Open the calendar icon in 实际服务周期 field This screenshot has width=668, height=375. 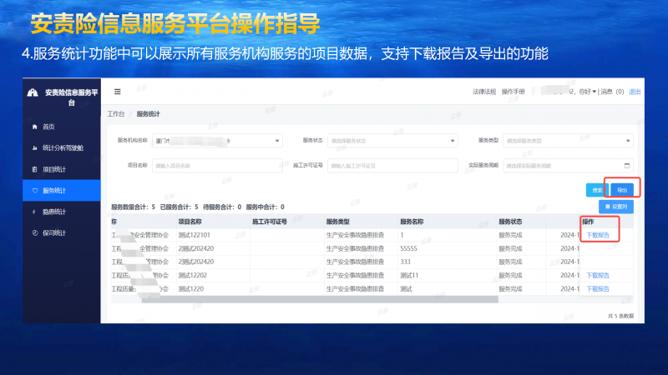[x=627, y=166]
